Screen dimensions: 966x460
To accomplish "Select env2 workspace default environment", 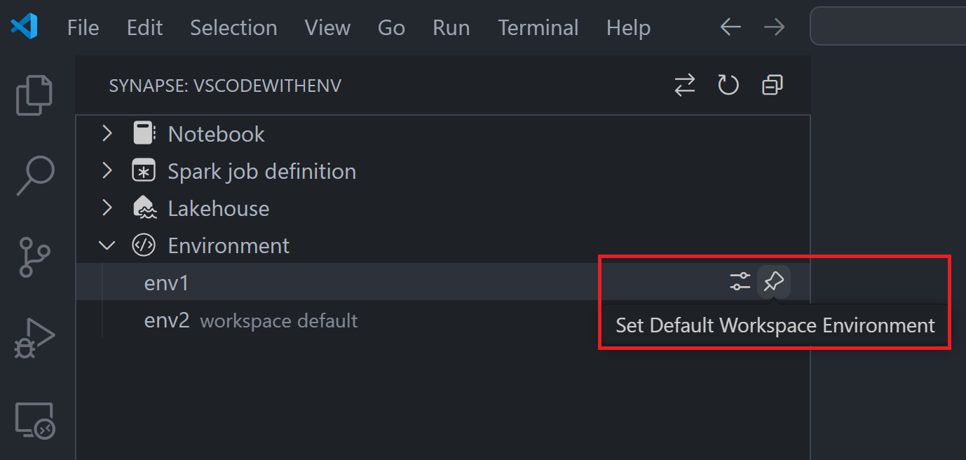I will click(166, 320).
